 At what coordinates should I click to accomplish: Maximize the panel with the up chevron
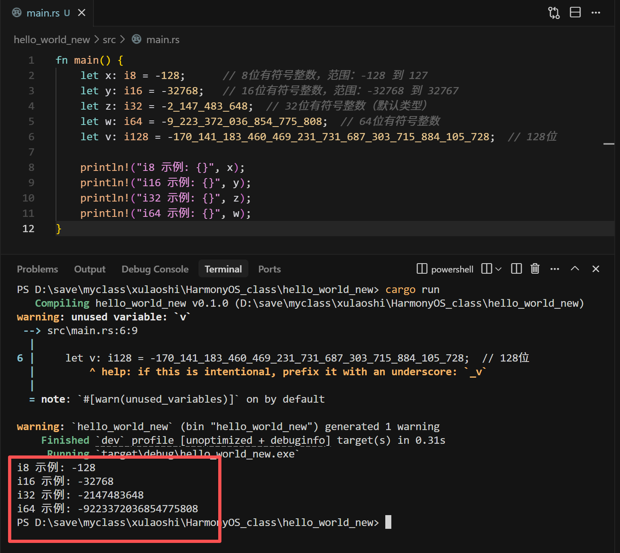pos(575,269)
